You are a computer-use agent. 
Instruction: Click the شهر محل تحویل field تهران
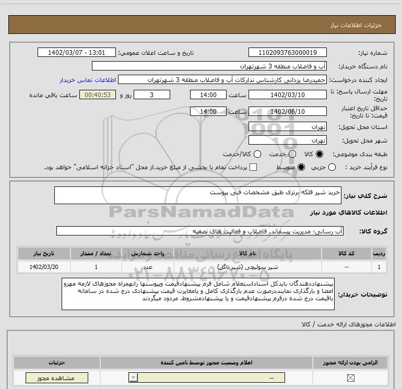(x=287, y=140)
